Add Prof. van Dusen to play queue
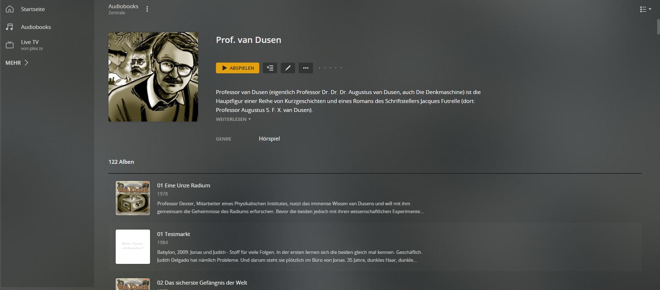This screenshot has width=660, height=290. pyautogui.click(x=270, y=68)
